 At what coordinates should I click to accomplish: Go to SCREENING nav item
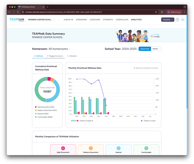pyautogui.click(x=81, y=19)
